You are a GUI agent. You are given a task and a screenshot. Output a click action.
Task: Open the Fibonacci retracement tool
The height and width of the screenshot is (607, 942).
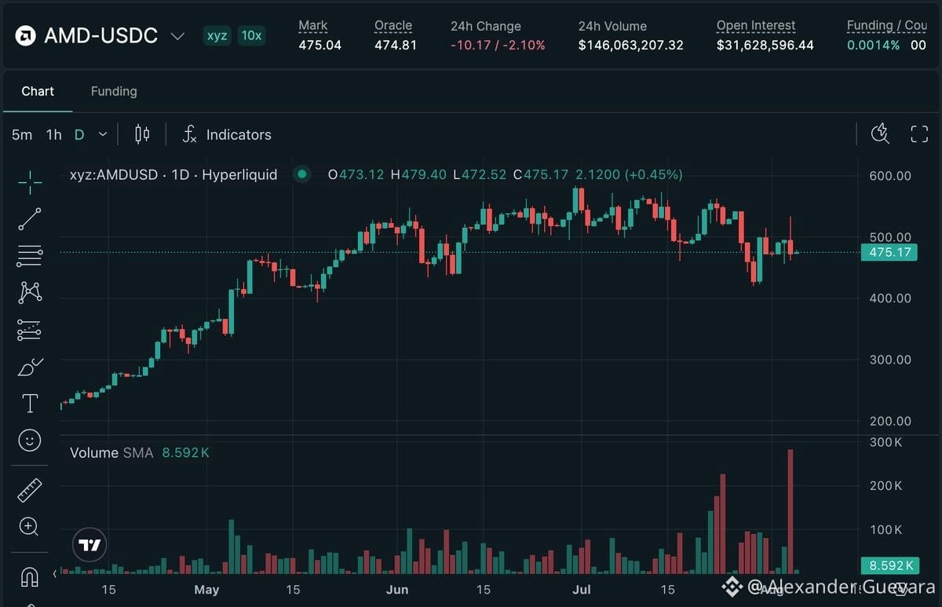(x=30, y=255)
